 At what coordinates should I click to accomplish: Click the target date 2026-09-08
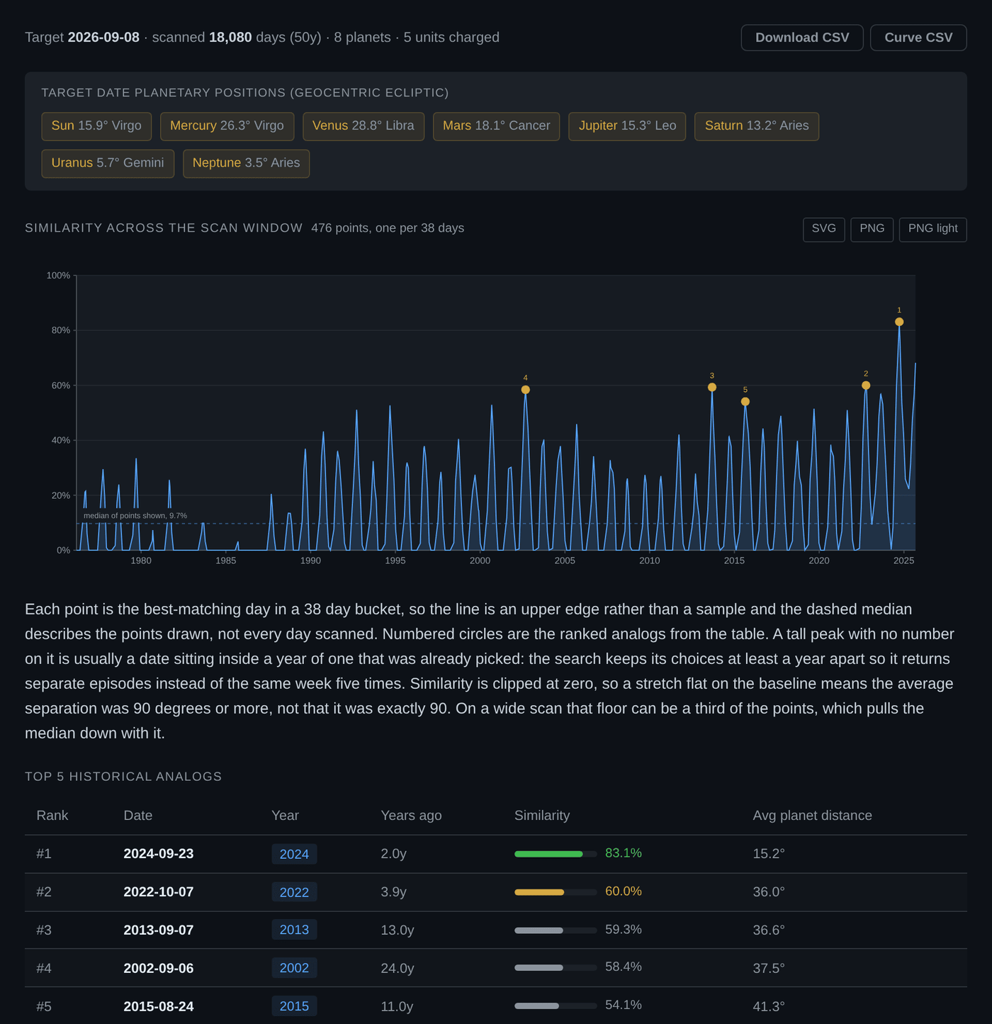pos(103,38)
